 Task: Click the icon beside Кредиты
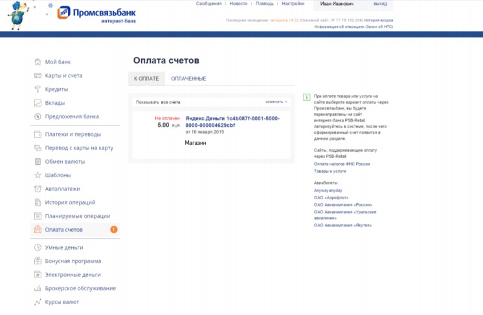(38, 89)
